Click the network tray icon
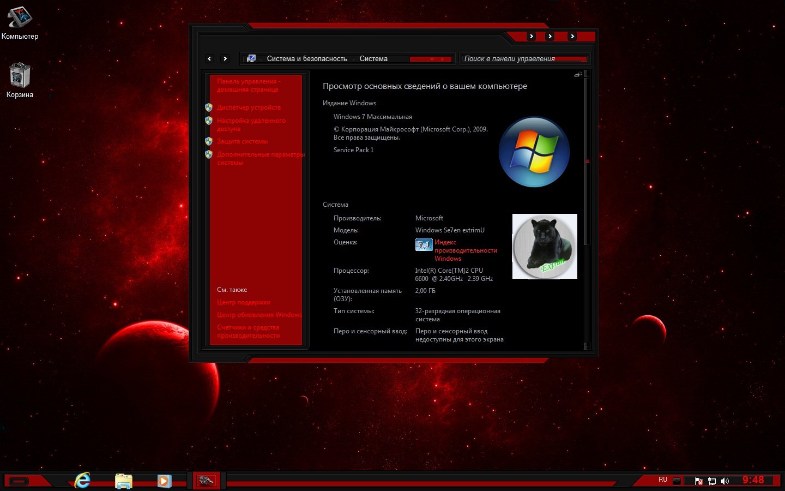 pos(711,481)
